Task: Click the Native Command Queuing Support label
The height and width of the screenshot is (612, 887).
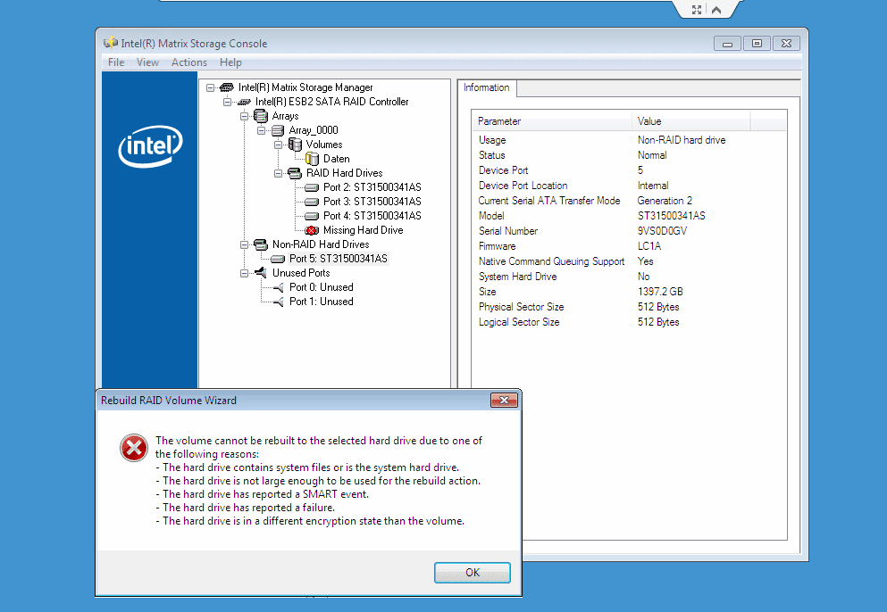Action: (x=551, y=261)
